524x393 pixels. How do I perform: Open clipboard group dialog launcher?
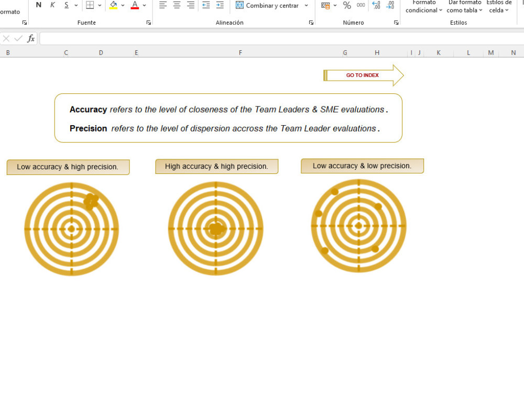click(x=25, y=23)
